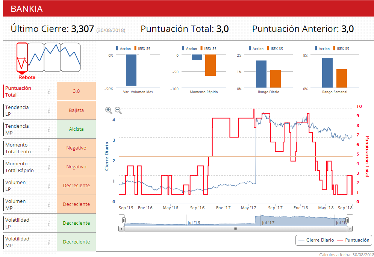The height and width of the screenshot is (257, 374).
Task: Click the left handle of range navigator
Action: pyautogui.click(x=124, y=220)
